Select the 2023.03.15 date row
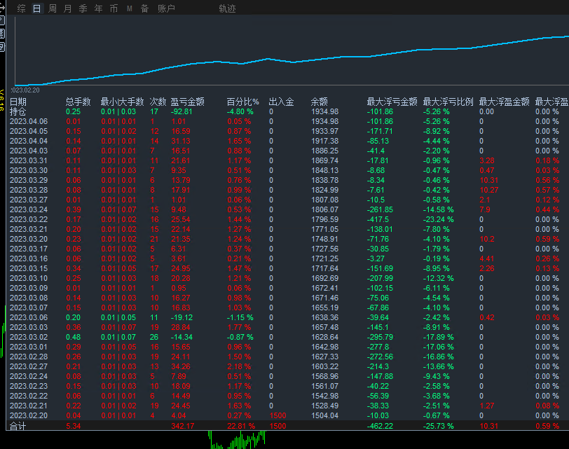 click(287, 268)
